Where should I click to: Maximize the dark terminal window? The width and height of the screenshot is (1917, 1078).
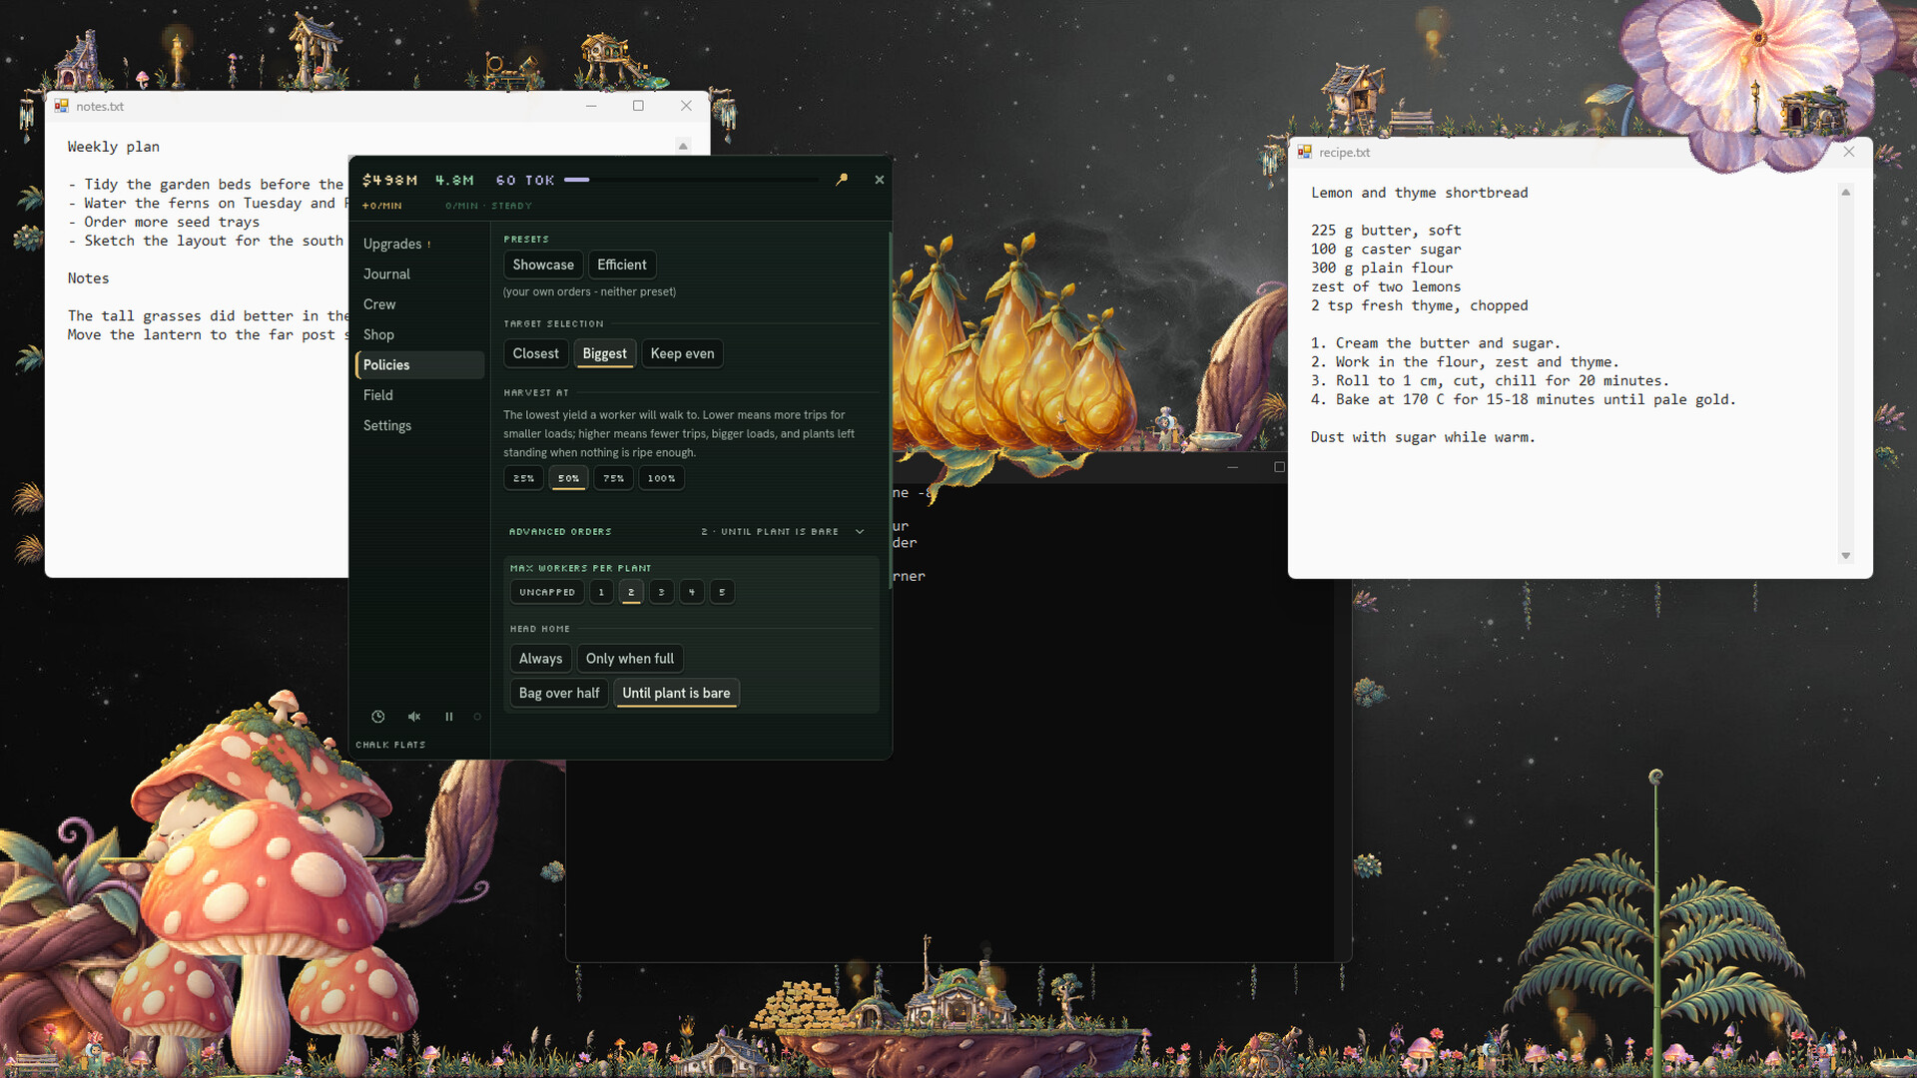click(1279, 467)
